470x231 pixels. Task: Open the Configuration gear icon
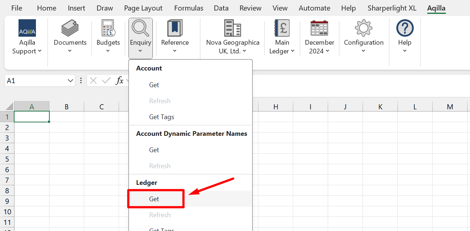pyautogui.click(x=364, y=28)
